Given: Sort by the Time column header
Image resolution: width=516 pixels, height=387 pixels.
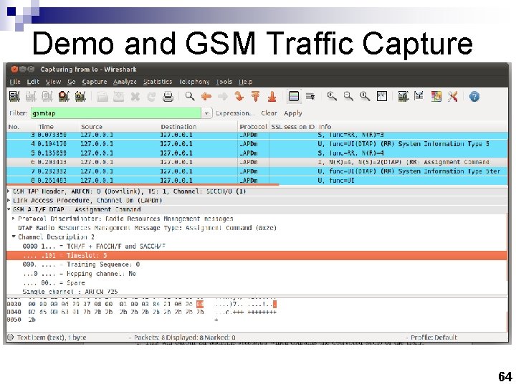Looking at the screenshot, I should point(46,127).
